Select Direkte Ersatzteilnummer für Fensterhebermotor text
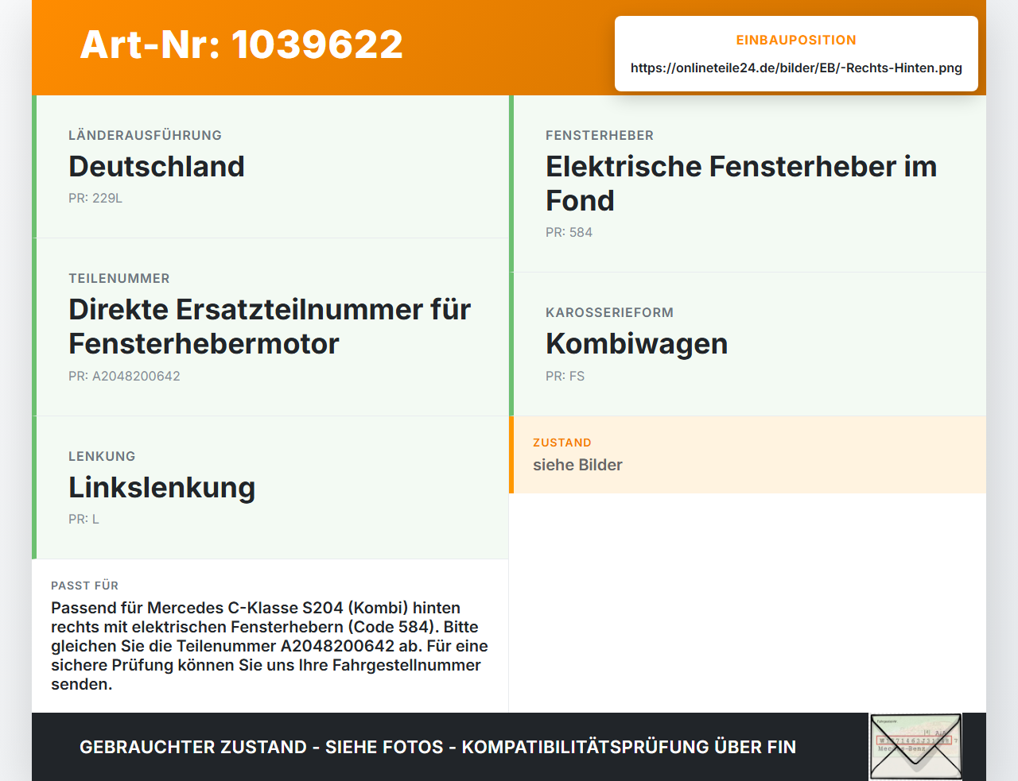Viewport: 1018px width, 781px height. pyautogui.click(x=270, y=327)
